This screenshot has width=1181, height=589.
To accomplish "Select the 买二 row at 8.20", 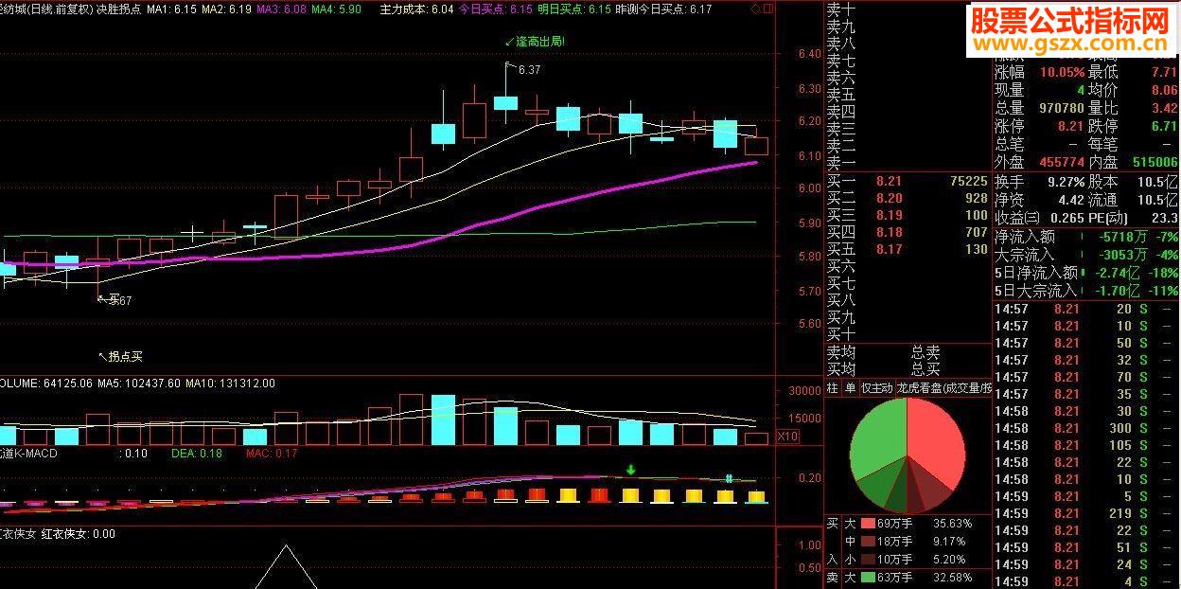I will pos(908,198).
